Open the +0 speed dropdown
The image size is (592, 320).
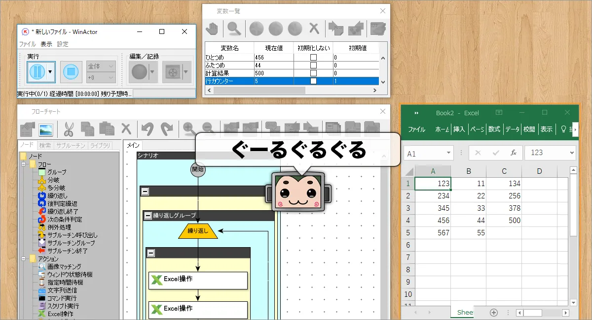click(x=101, y=77)
